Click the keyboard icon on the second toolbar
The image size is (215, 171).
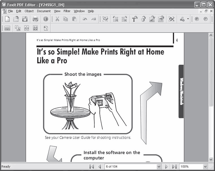click(x=7, y=28)
